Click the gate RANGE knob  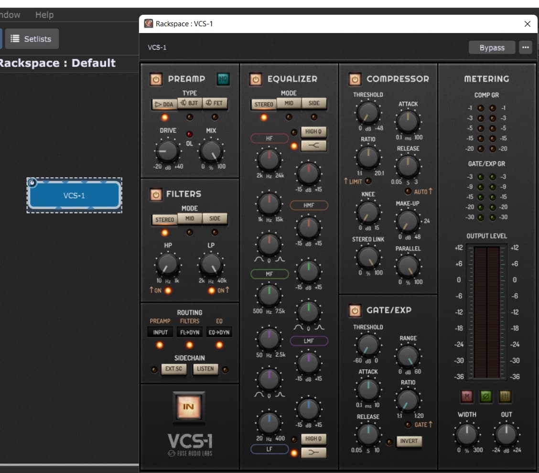pyautogui.click(x=408, y=356)
